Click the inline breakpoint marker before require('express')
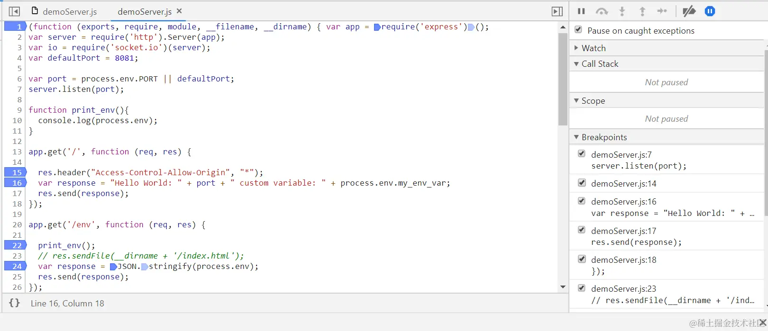 tap(377, 27)
